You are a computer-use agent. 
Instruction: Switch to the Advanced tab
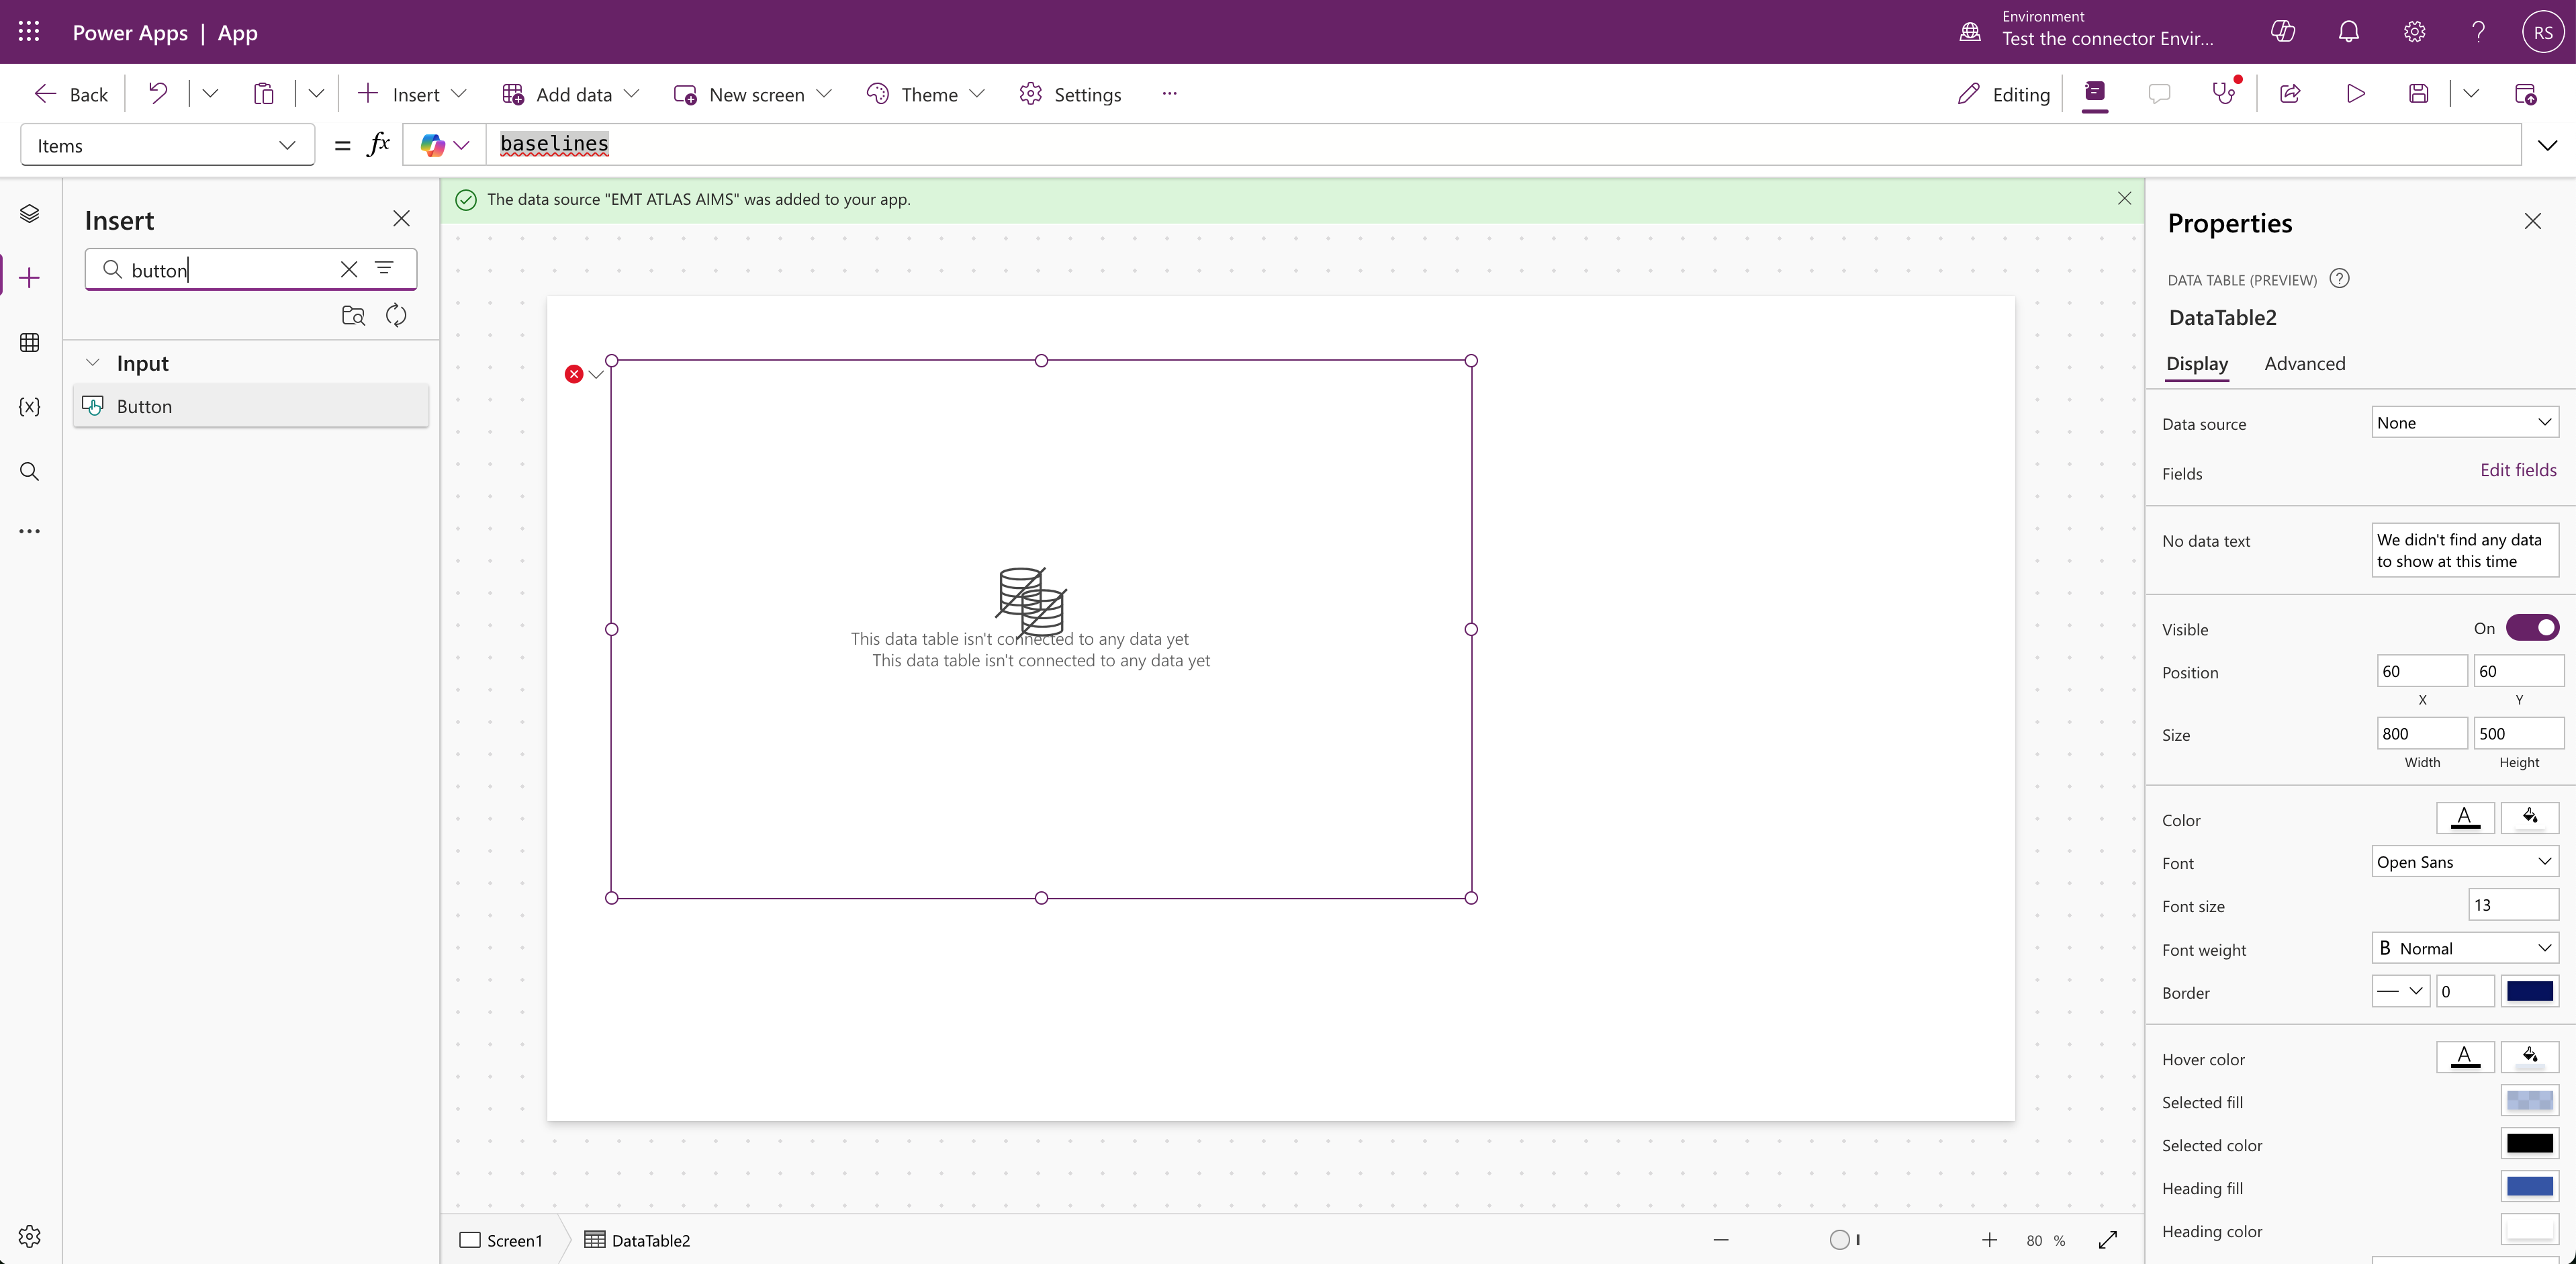point(2304,364)
